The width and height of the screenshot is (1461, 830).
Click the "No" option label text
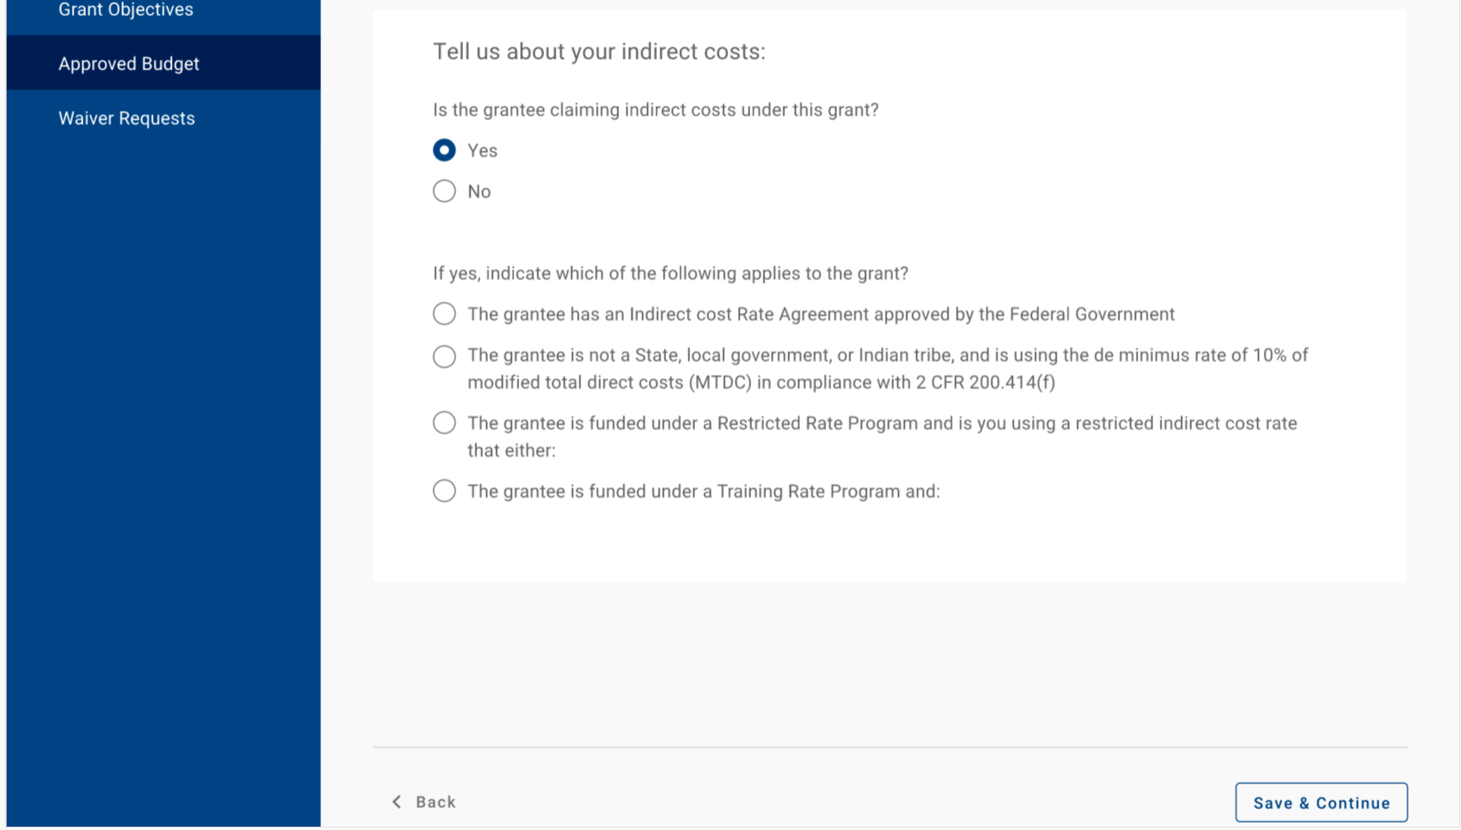[x=479, y=192]
